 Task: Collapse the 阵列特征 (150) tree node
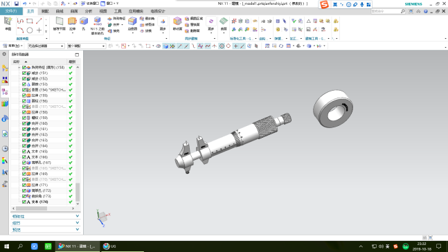pos(19,67)
